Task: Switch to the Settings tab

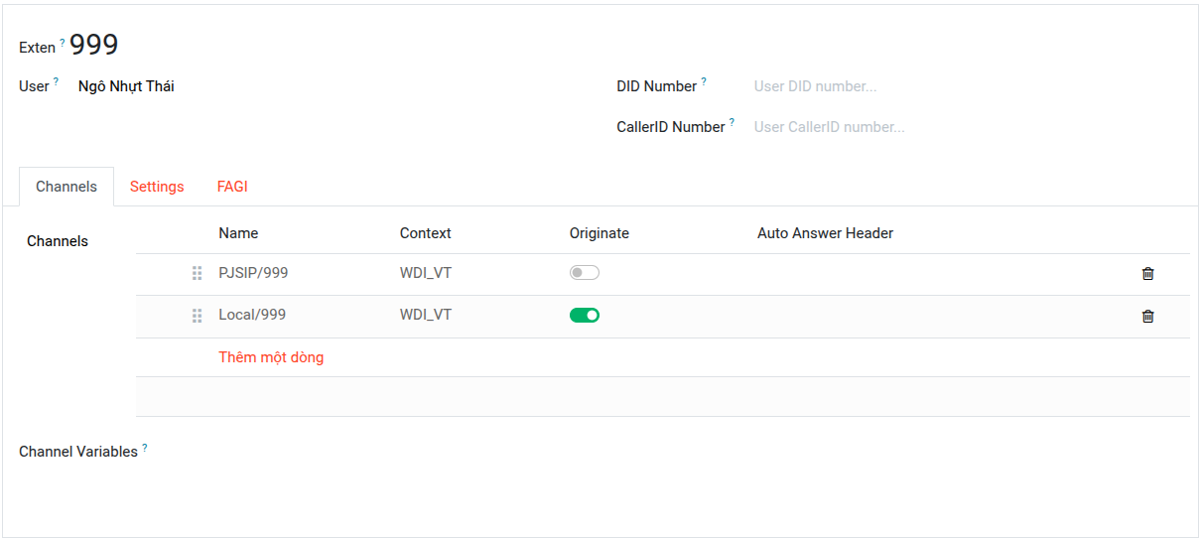Action: (157, 187)
